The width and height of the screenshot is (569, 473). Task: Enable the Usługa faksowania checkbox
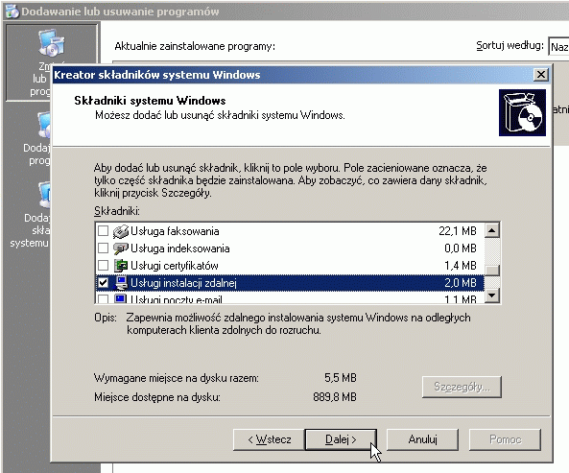[104, 231]
